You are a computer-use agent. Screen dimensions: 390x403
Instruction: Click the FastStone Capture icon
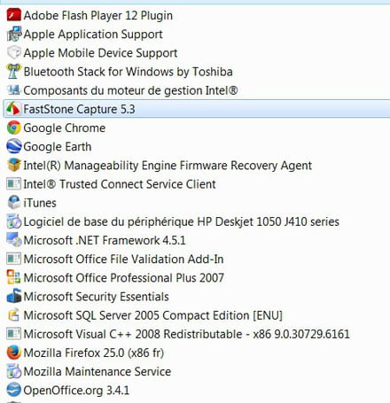[x=13, y=109]
